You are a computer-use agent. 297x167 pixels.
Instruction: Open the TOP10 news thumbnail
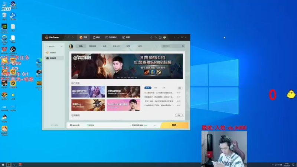pyautogui.click(x=88, y=92)
